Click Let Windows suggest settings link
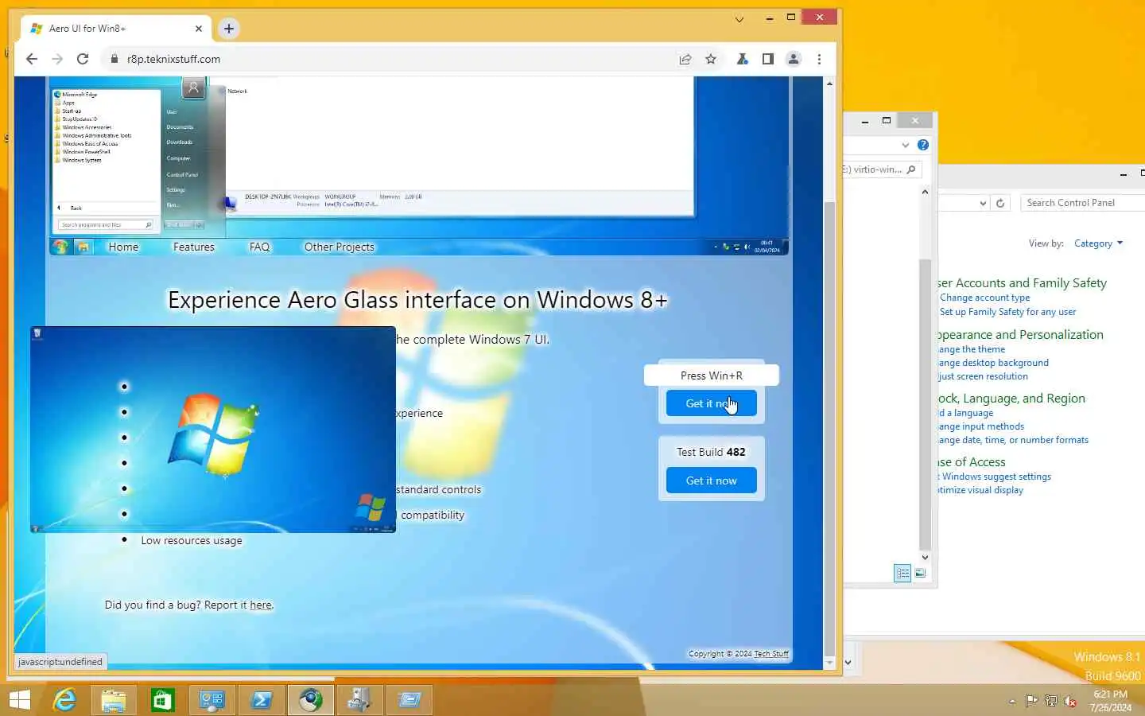This screenshot has height=716, width=1145. coord(995,477)
